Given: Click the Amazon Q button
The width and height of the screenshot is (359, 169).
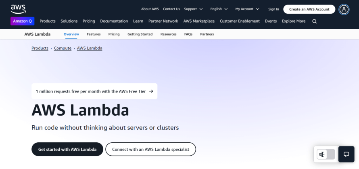Looking at the screenshot, I should [x=23, y=21].
